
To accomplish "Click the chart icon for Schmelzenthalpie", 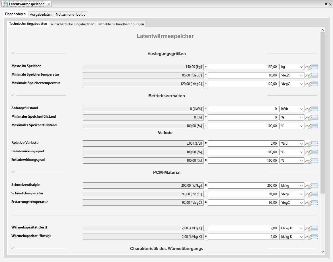I will pyautogui.click(x=308, y=186).
